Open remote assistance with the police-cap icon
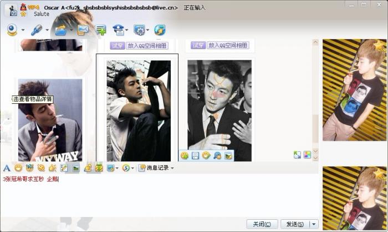Image resolution: width=388 pixels, height=232 pixels. (x=119, y=30)
